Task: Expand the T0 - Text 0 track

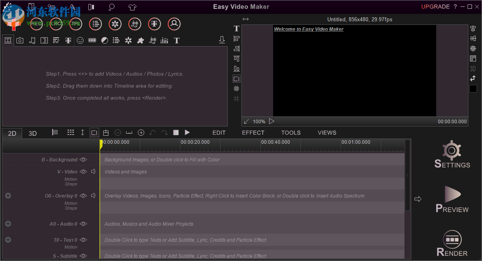Action: coord(8,240)
